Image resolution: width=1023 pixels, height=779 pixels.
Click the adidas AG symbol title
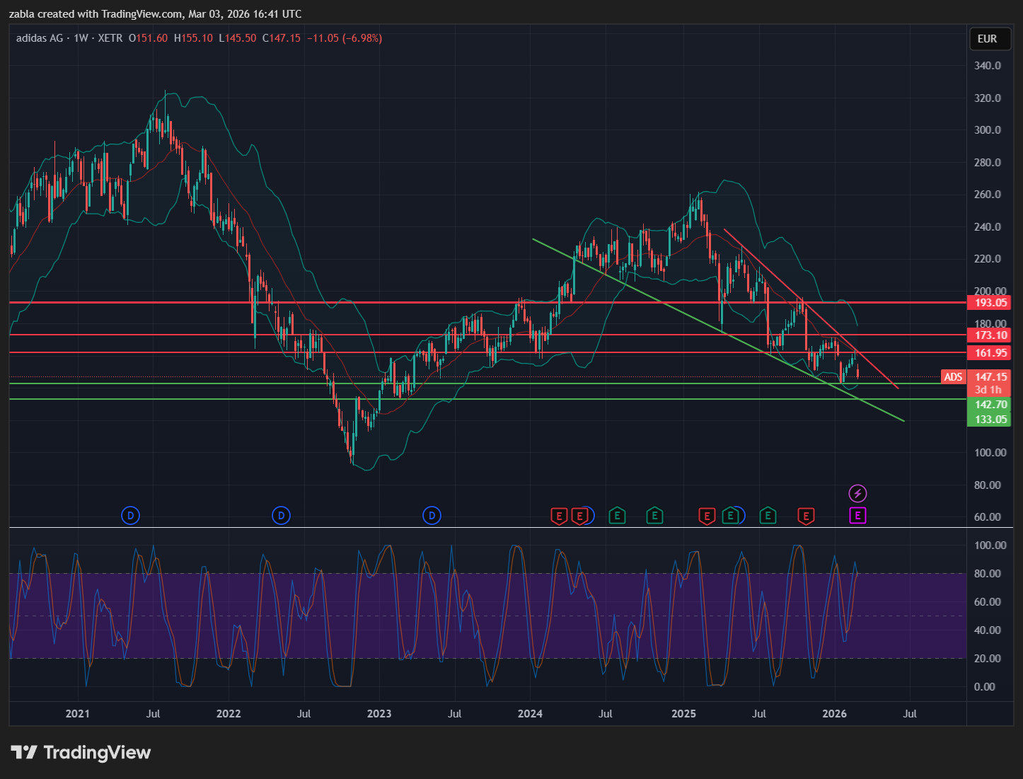(x=40, y=38)
